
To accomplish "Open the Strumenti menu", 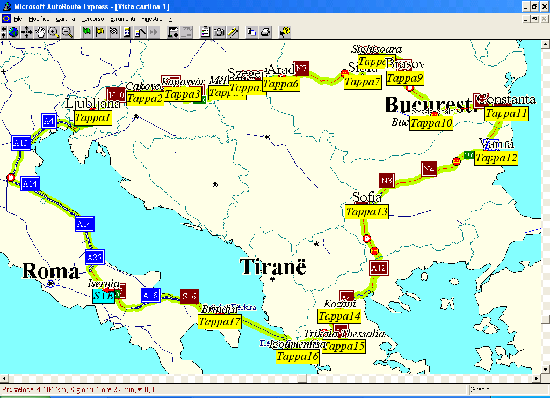I will pos(122,19).
